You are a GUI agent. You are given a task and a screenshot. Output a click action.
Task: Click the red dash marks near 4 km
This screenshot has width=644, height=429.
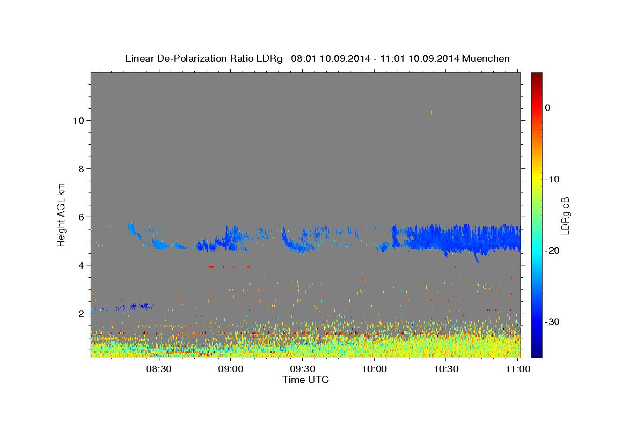pos(230,266)
